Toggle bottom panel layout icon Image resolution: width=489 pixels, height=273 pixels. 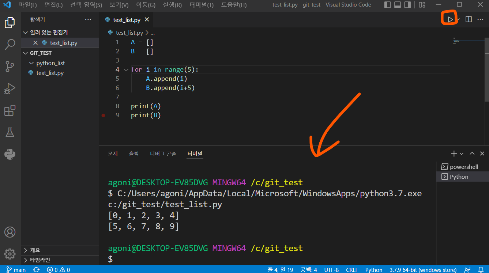click(x=398, y=5)
